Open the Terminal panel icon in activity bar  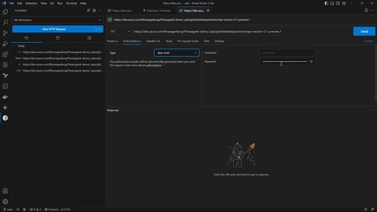click(5, 86)
